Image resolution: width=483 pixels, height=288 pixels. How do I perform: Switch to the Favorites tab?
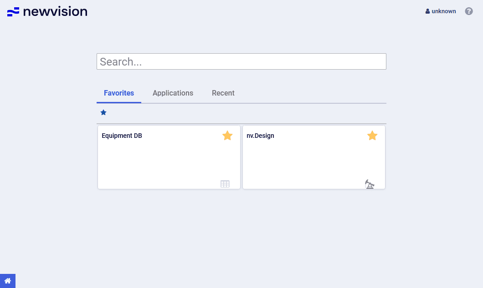click(x=119, y=93)
